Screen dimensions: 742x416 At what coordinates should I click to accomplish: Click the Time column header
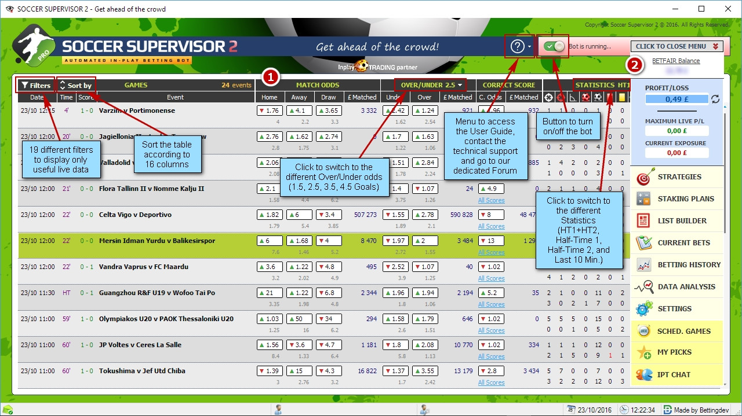click(x=67, y=97)
